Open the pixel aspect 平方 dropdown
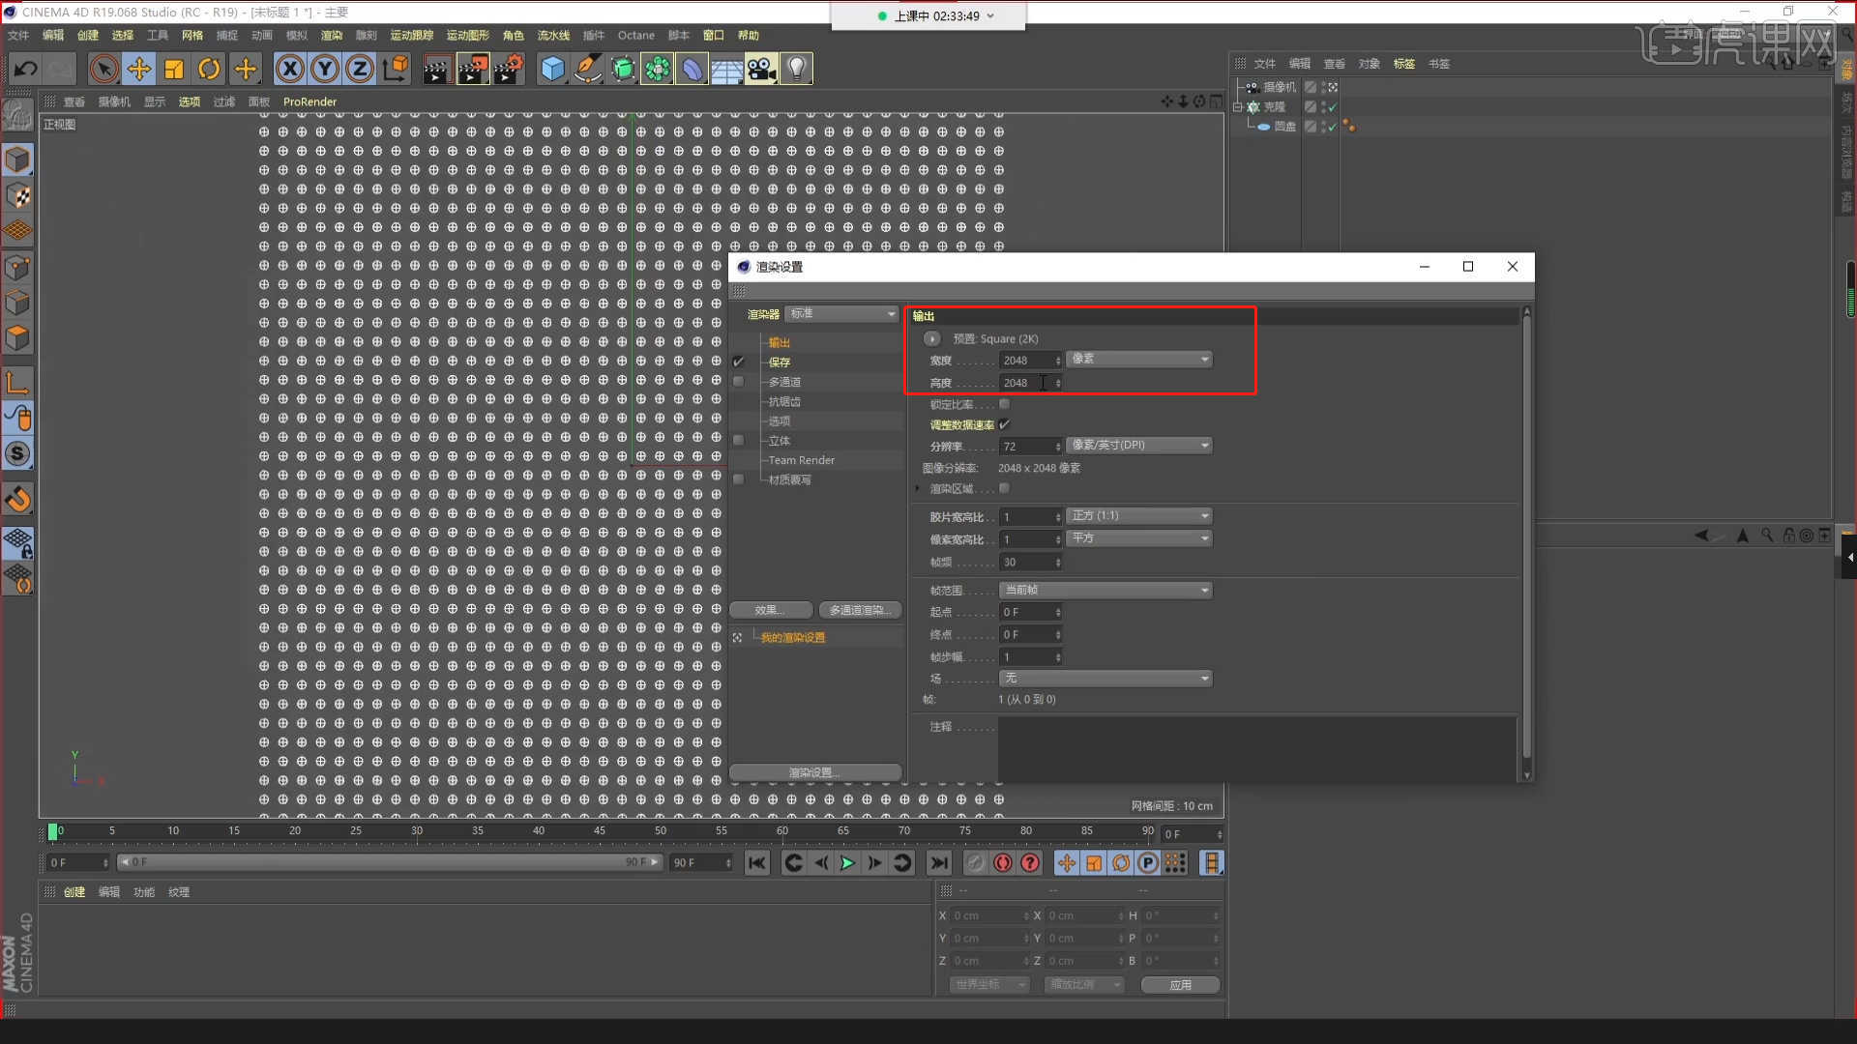 coord(1139,538)
